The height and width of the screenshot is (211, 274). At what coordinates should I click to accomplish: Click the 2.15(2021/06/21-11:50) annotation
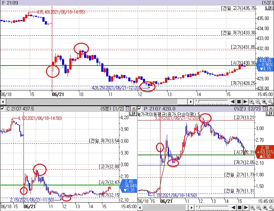(x=32, y=200)
